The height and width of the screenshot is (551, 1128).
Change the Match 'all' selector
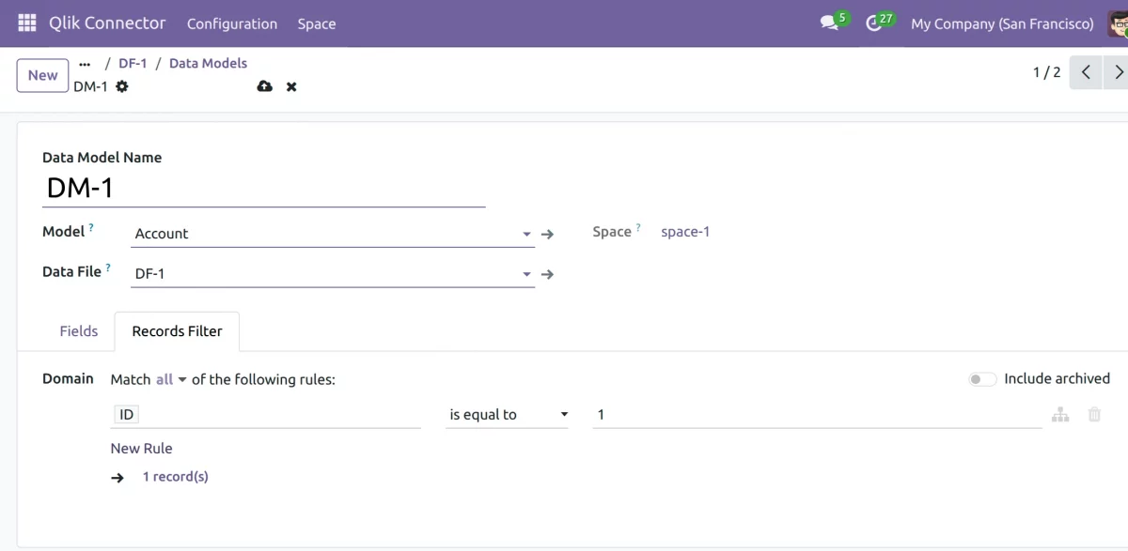(x=171, y=379)
